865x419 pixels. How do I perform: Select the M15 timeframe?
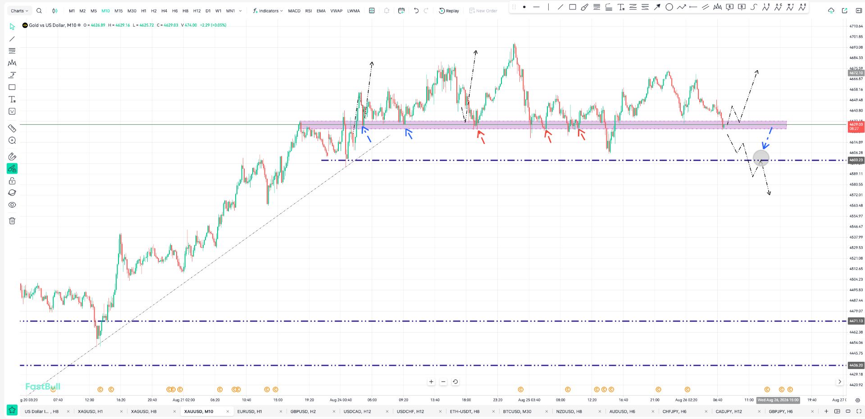point(118,11)
